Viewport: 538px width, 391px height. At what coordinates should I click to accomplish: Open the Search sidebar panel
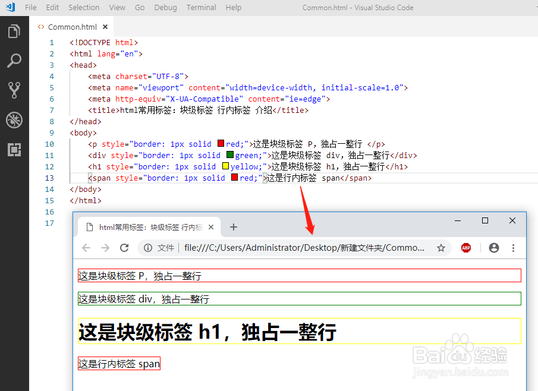pyautogui.click(x=14, y=61)
